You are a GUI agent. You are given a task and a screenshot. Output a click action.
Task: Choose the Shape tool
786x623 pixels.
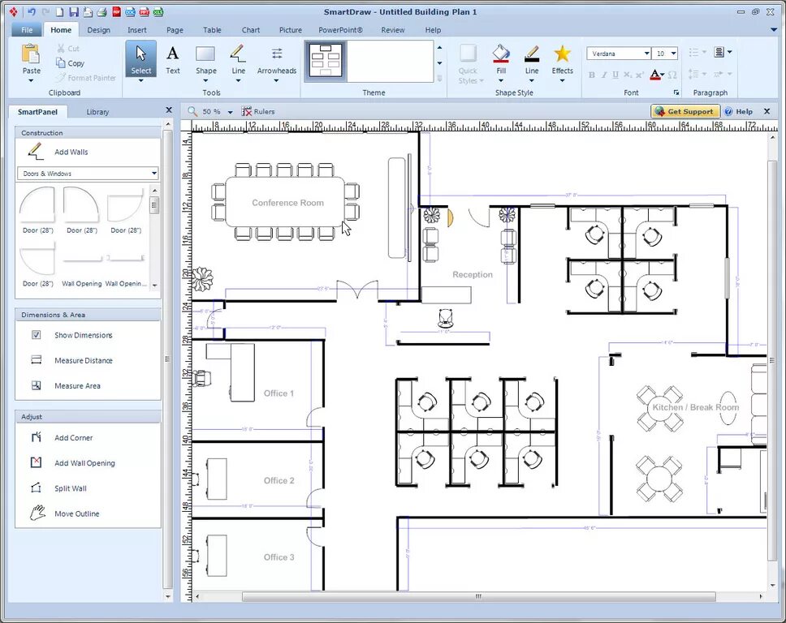(206, 59)
